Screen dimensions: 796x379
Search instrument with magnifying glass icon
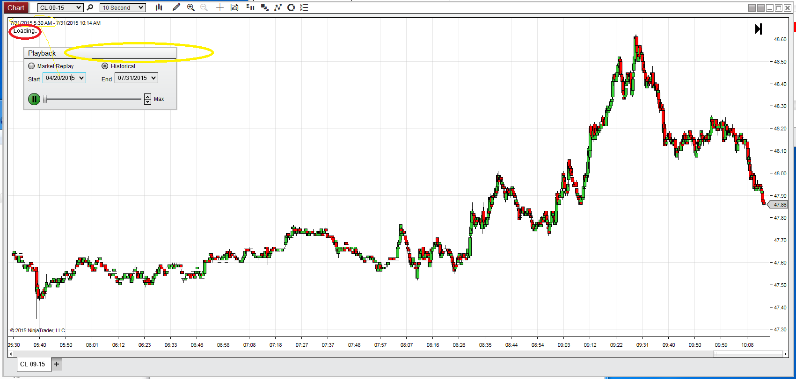click(x=90, y=7)
